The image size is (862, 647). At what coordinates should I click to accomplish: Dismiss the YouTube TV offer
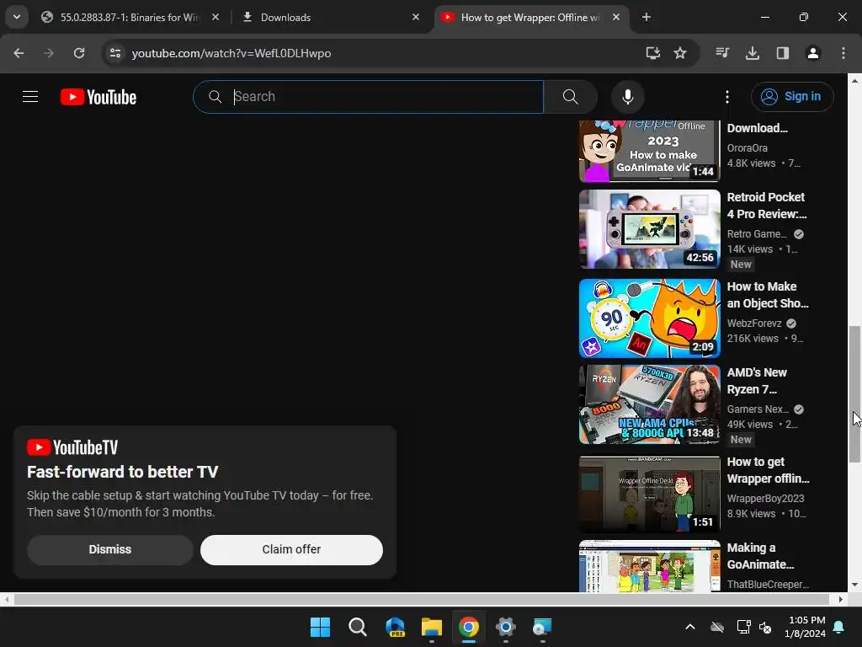click(110, 549)
